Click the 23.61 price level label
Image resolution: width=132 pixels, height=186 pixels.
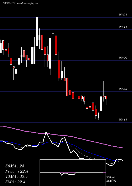pyautogui.click(x=123, y=15)
